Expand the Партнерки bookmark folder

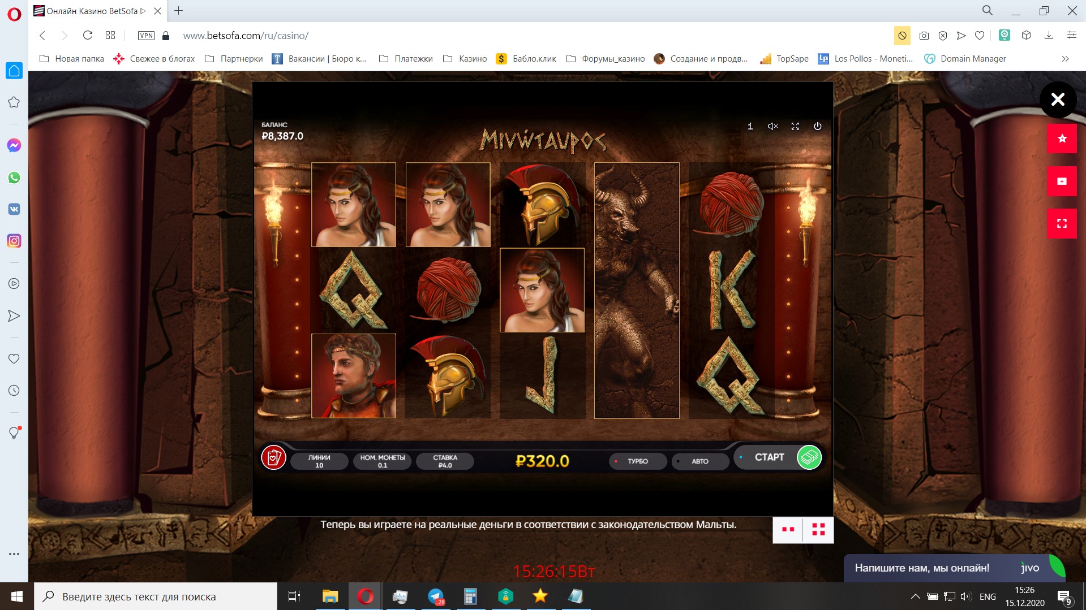pyautogui.click(x=234, y=59)
